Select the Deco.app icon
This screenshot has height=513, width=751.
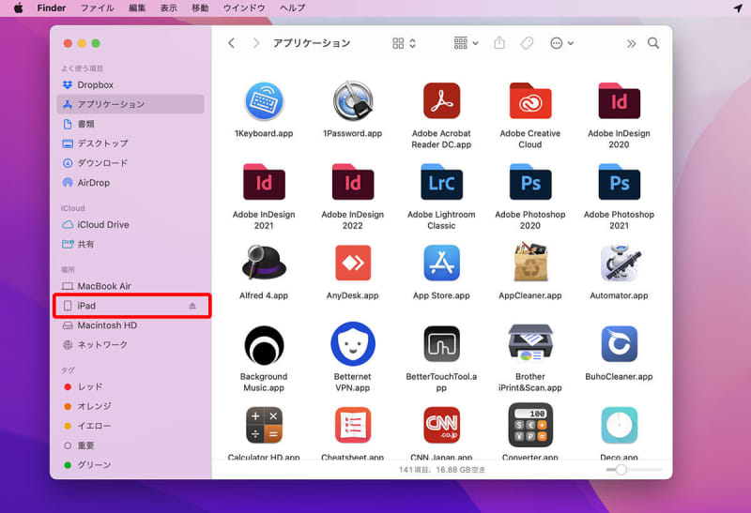[x=619, y=425]
